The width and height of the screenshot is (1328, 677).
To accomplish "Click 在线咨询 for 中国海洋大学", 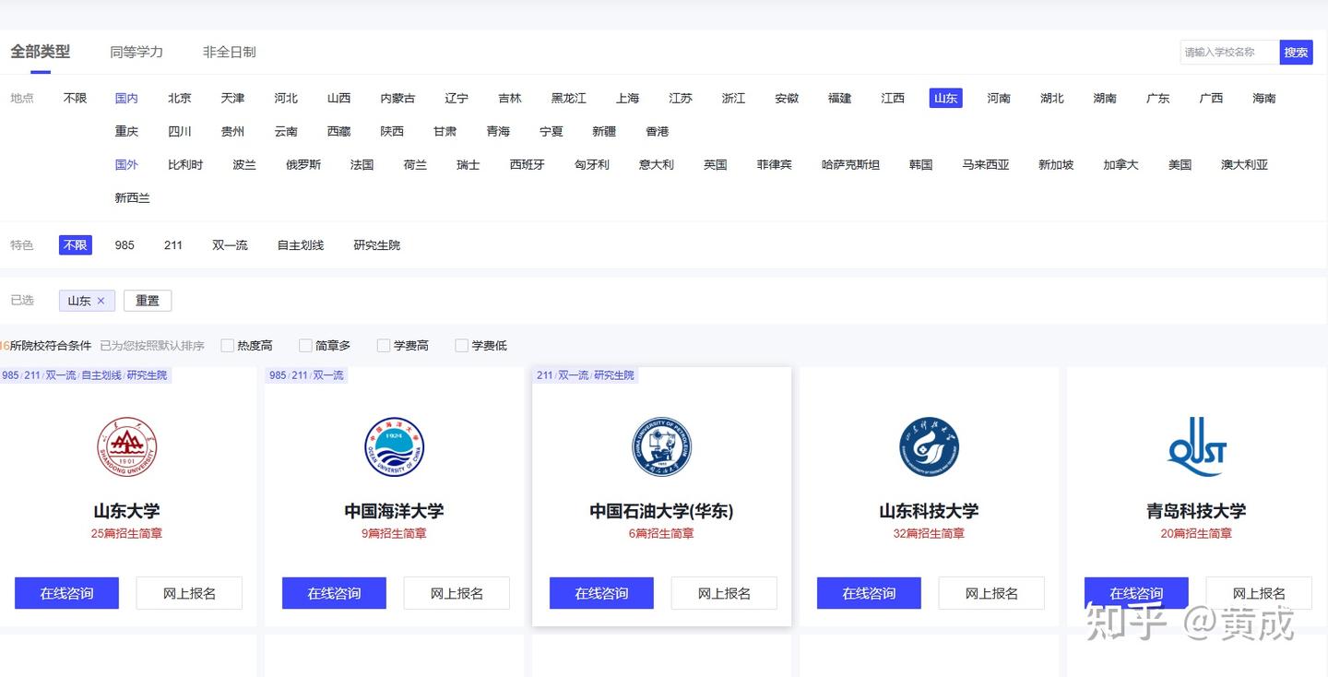I will (334, 593).
